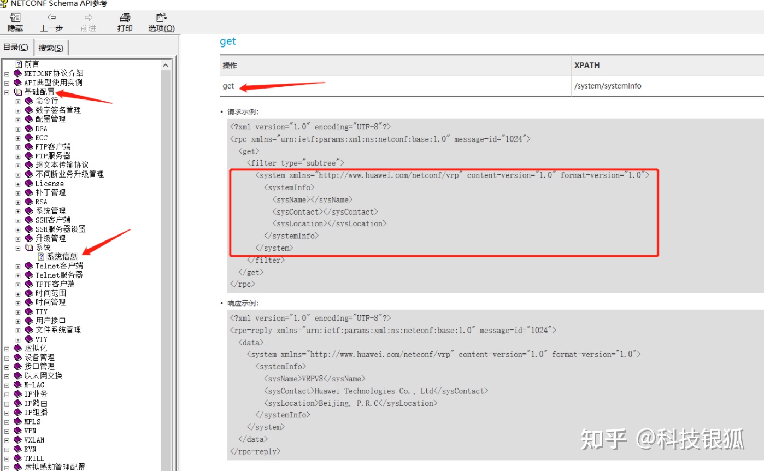Click the FTP服务器 book icon
Screen dimensions: 764x471
click(x=29, y=156)
